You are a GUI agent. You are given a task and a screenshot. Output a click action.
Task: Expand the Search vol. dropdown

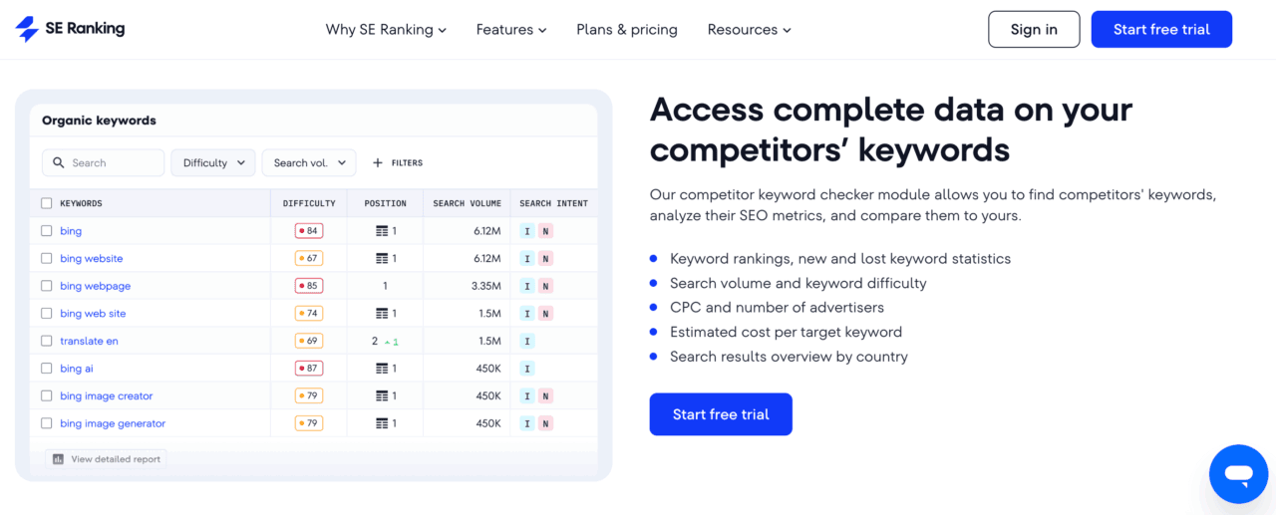[309, 163]
